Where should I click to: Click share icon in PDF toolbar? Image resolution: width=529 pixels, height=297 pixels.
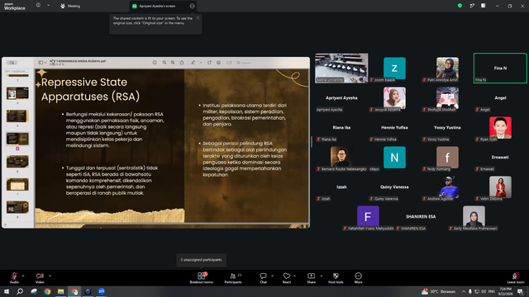[182, 63]
